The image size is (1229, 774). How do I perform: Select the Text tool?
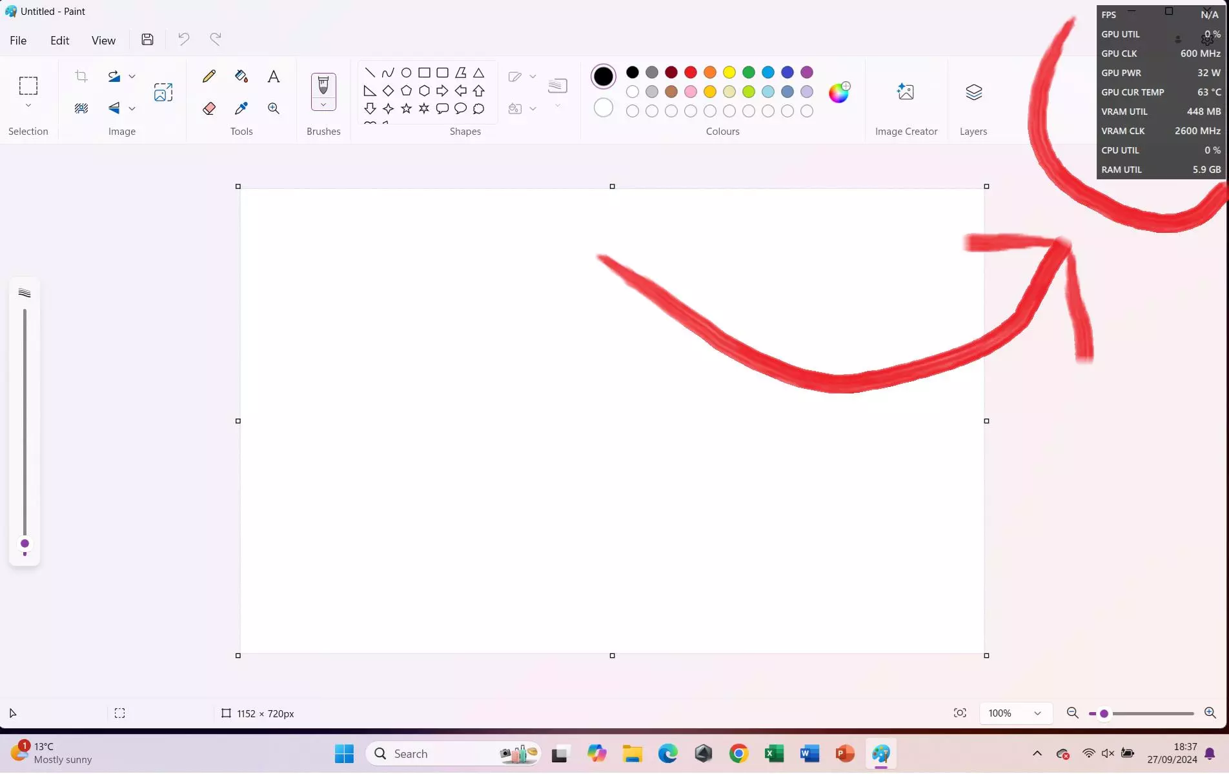[x=273, y=76]
